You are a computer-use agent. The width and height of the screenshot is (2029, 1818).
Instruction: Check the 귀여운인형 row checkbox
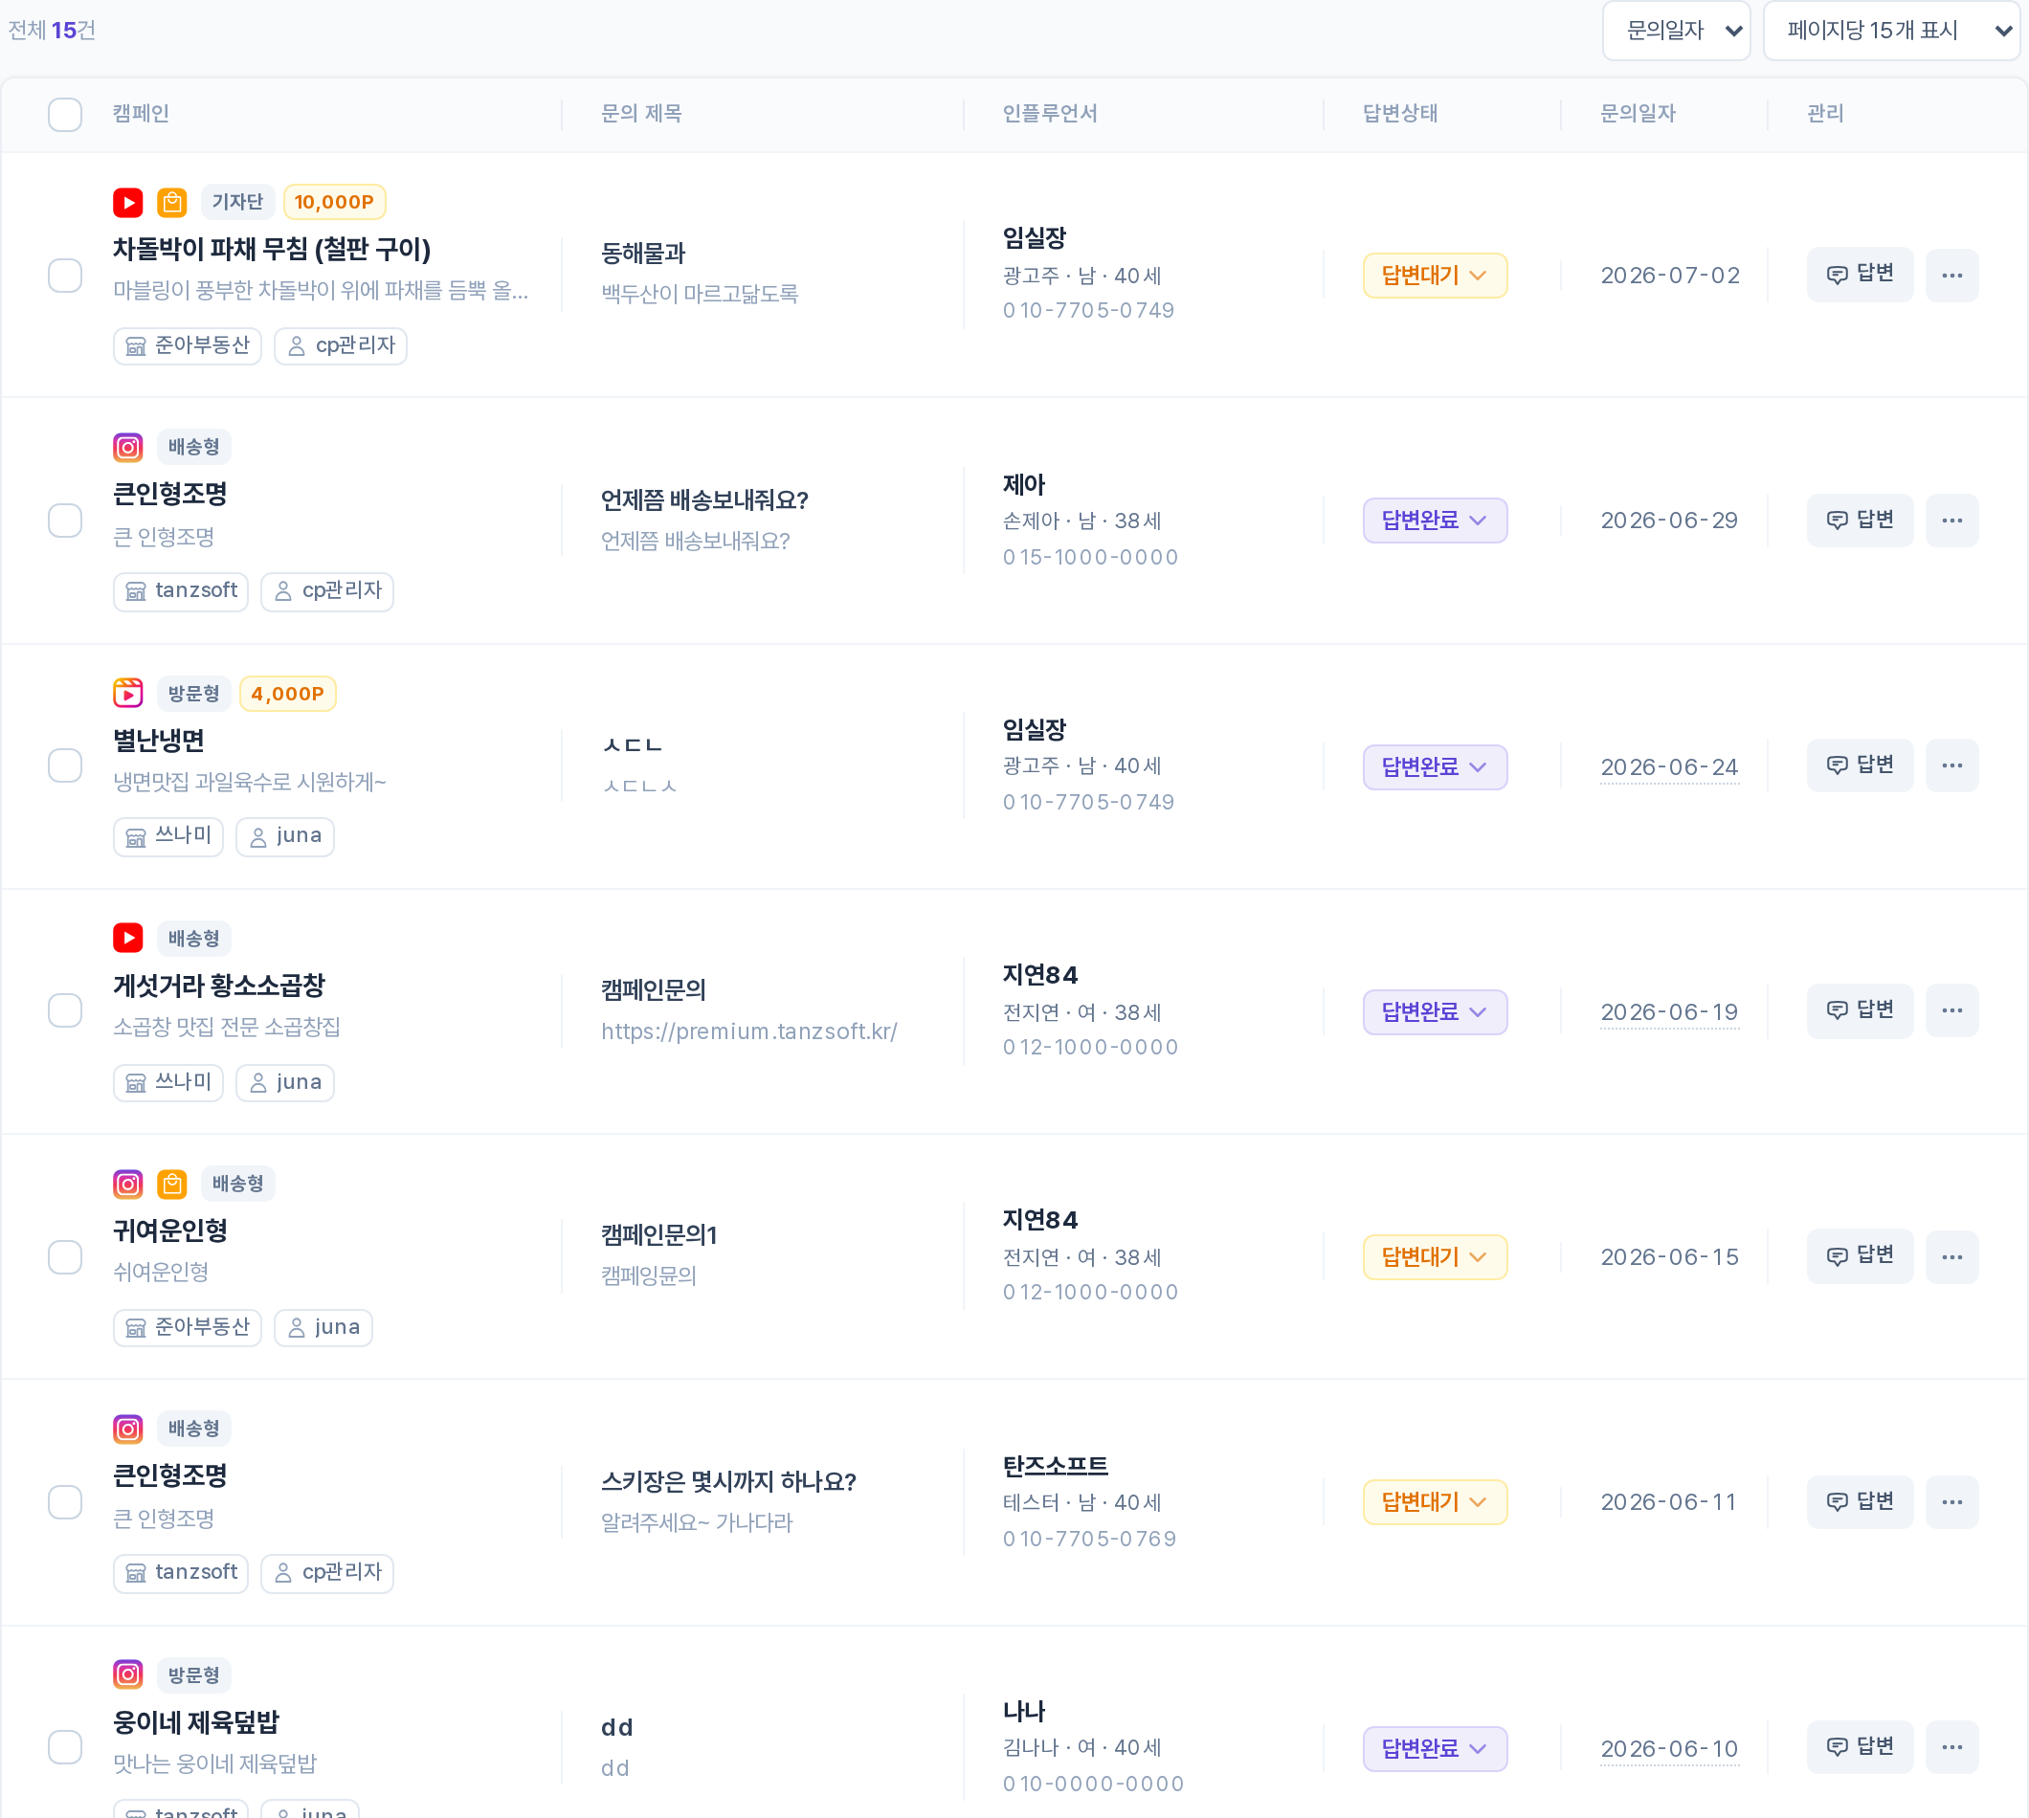(65, 1256)
